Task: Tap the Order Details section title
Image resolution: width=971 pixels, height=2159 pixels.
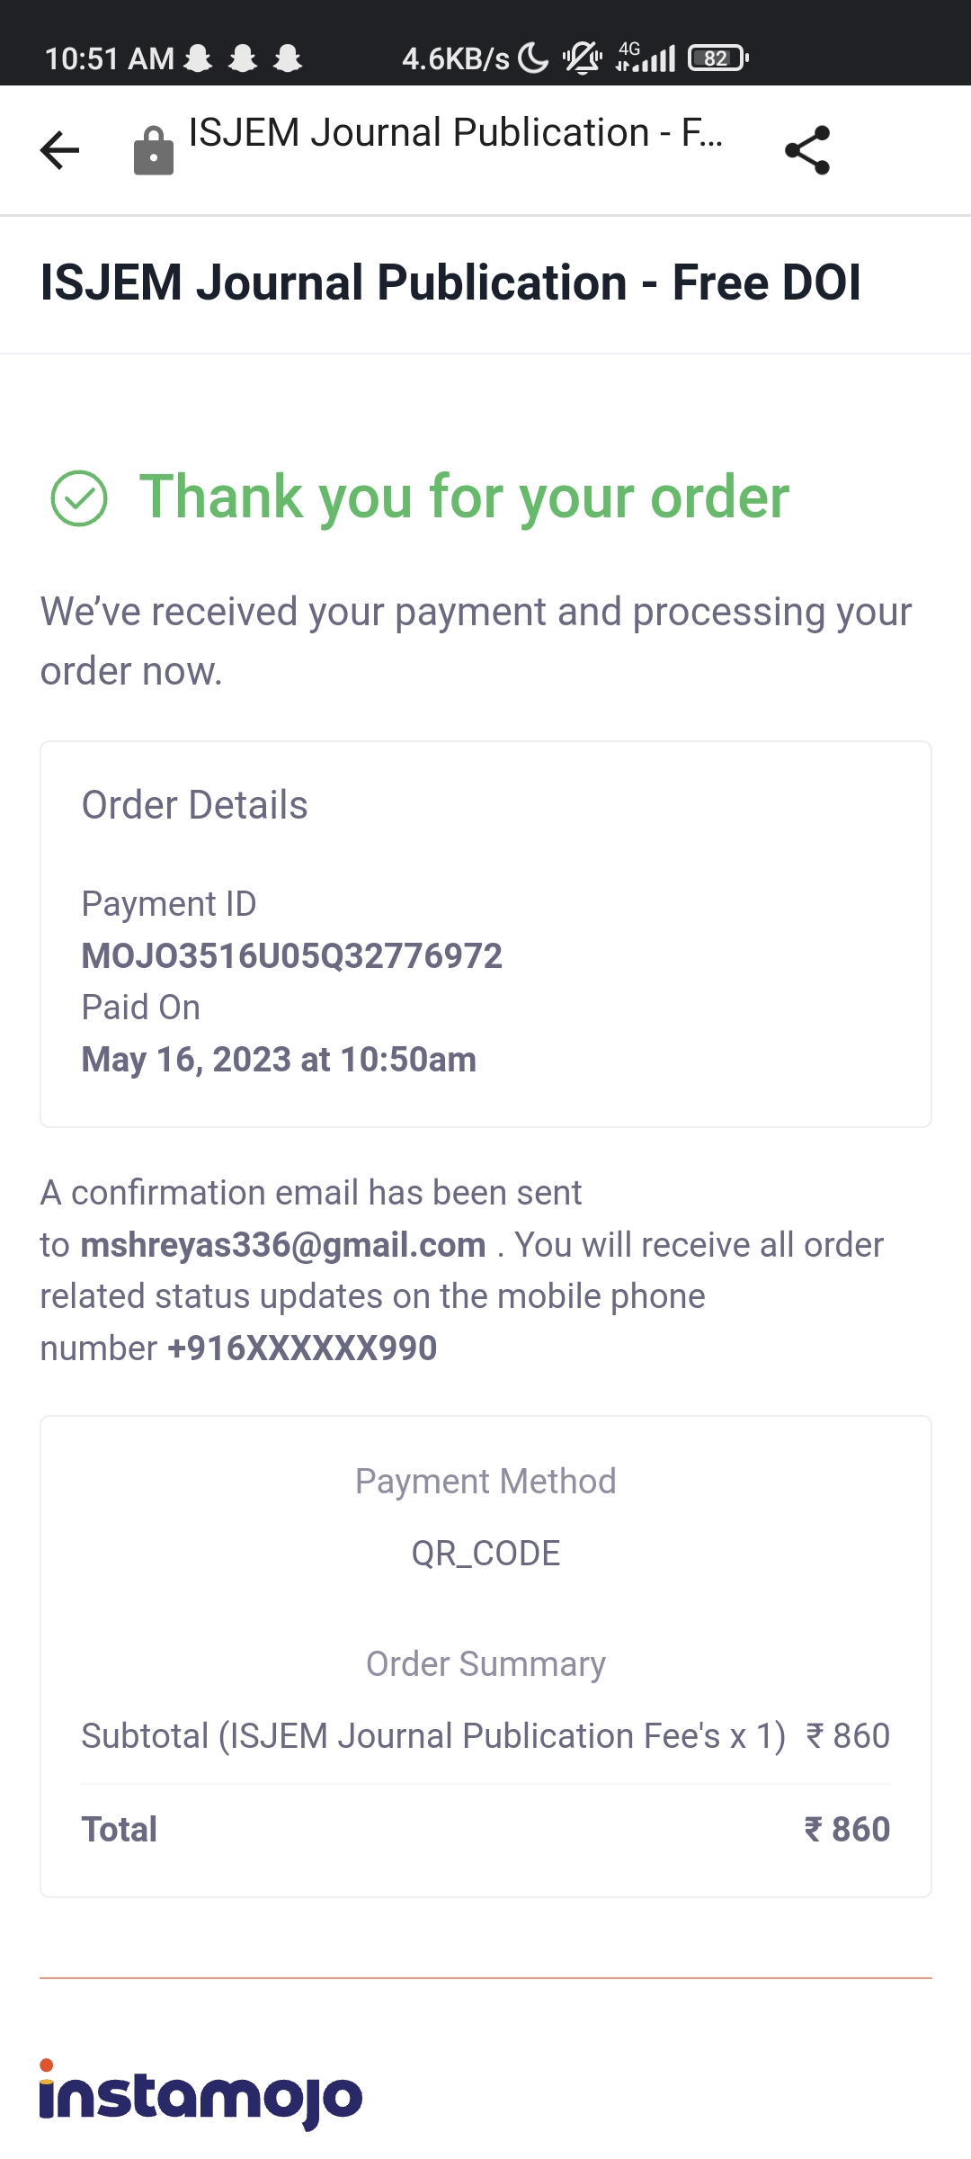Action: point(194,805)
